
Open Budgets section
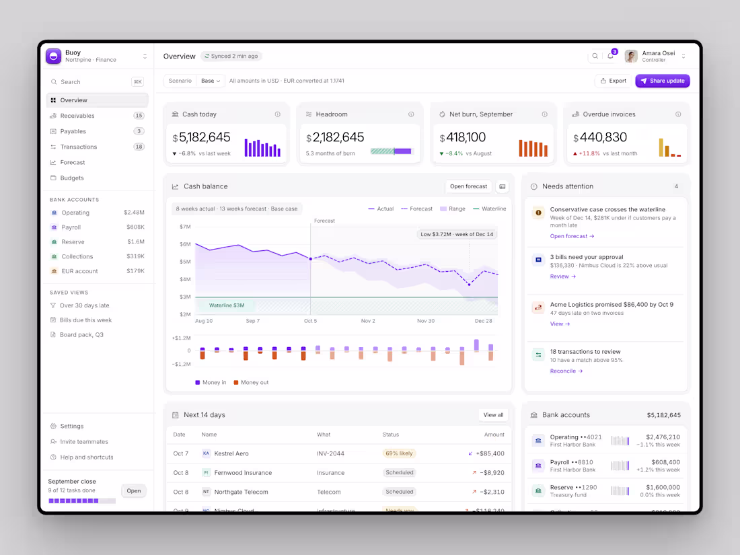click(98, 178)
